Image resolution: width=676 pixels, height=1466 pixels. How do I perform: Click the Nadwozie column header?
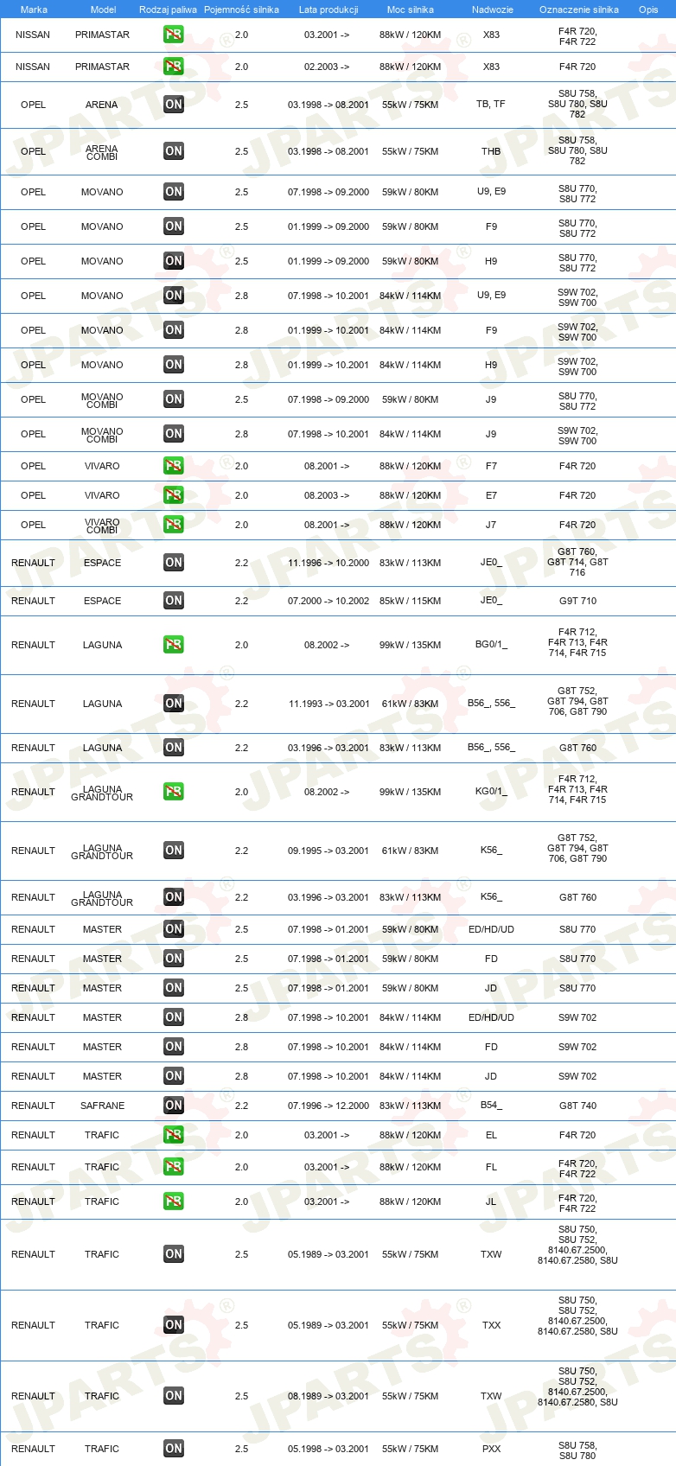click(x=493, y=10)
